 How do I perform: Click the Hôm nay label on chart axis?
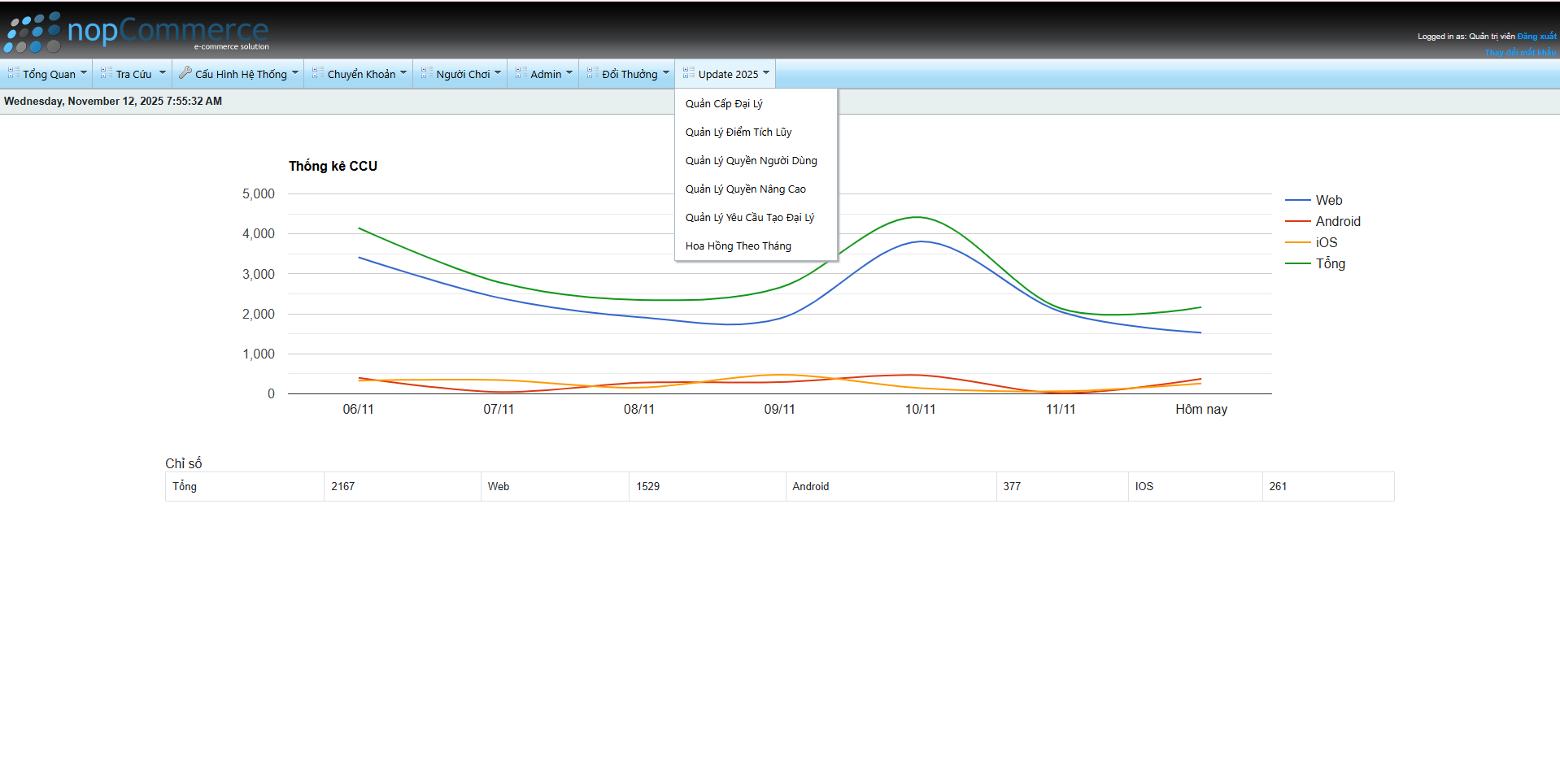(x=1201, y=410)
